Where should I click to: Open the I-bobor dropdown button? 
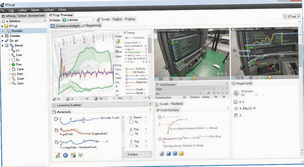pos(139,154)
